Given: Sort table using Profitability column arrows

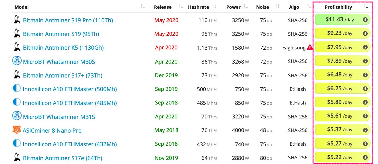Looking at the screenshot, I should click(366, 7).
